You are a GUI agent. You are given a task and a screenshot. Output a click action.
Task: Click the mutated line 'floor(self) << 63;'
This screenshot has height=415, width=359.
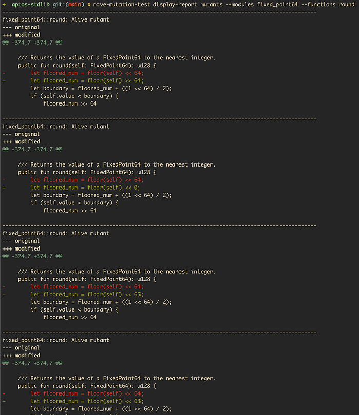[x=87, y=401]
